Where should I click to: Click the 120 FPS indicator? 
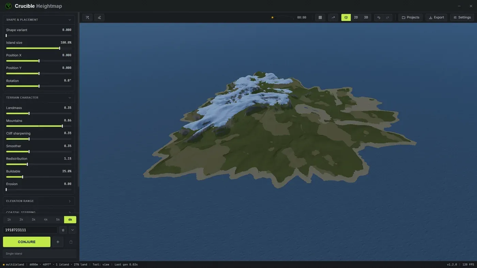[468, 265]
